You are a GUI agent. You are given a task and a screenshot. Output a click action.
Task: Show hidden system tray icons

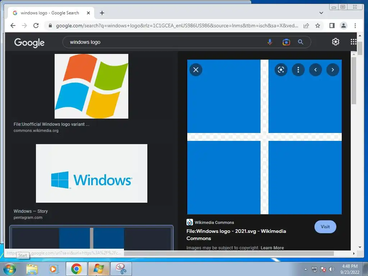[x=305, y=269]
